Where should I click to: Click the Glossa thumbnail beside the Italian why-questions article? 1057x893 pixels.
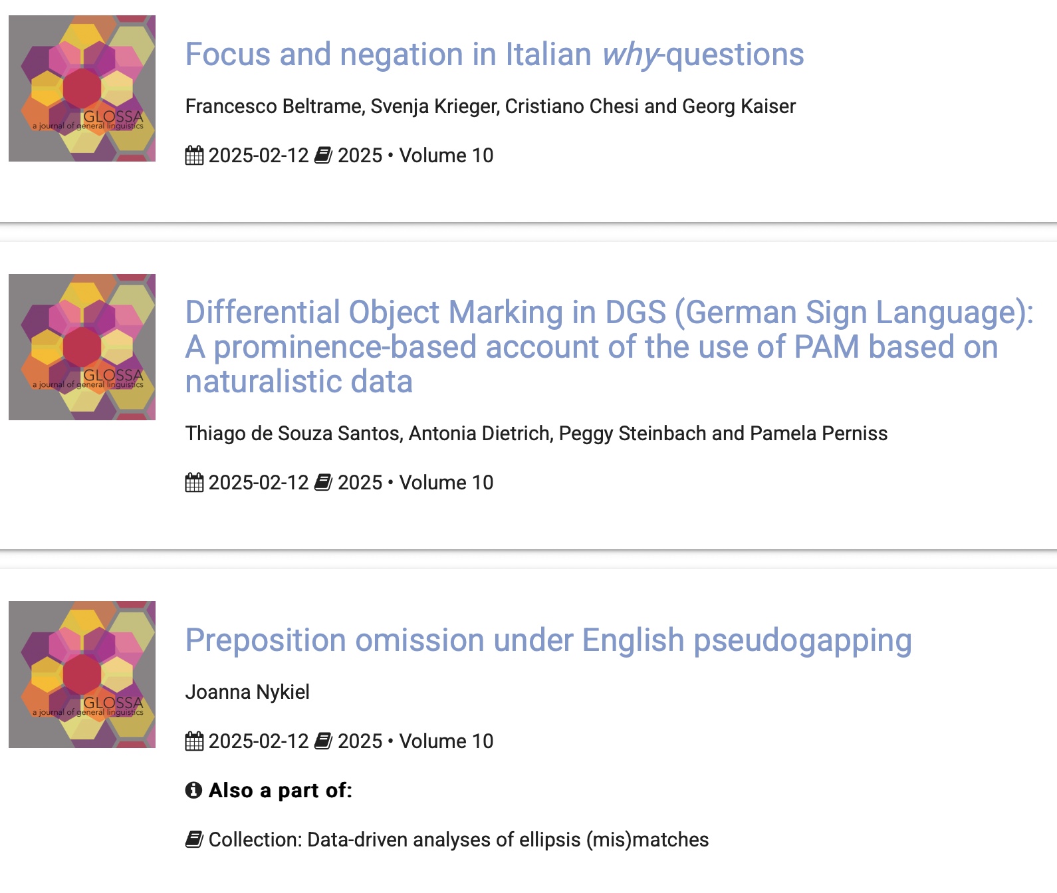click(82, 88)
